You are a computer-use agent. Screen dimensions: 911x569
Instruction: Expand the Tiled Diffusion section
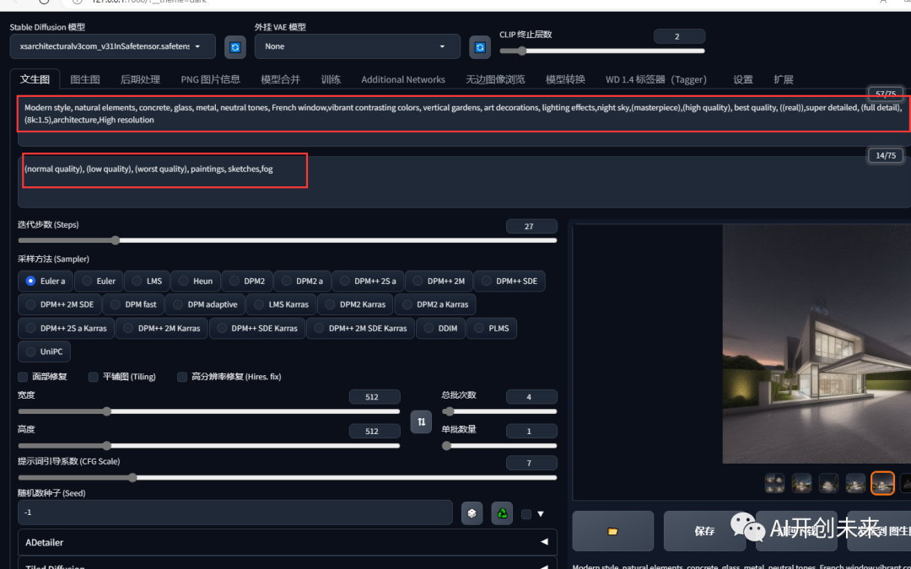(x=288, y=564)
